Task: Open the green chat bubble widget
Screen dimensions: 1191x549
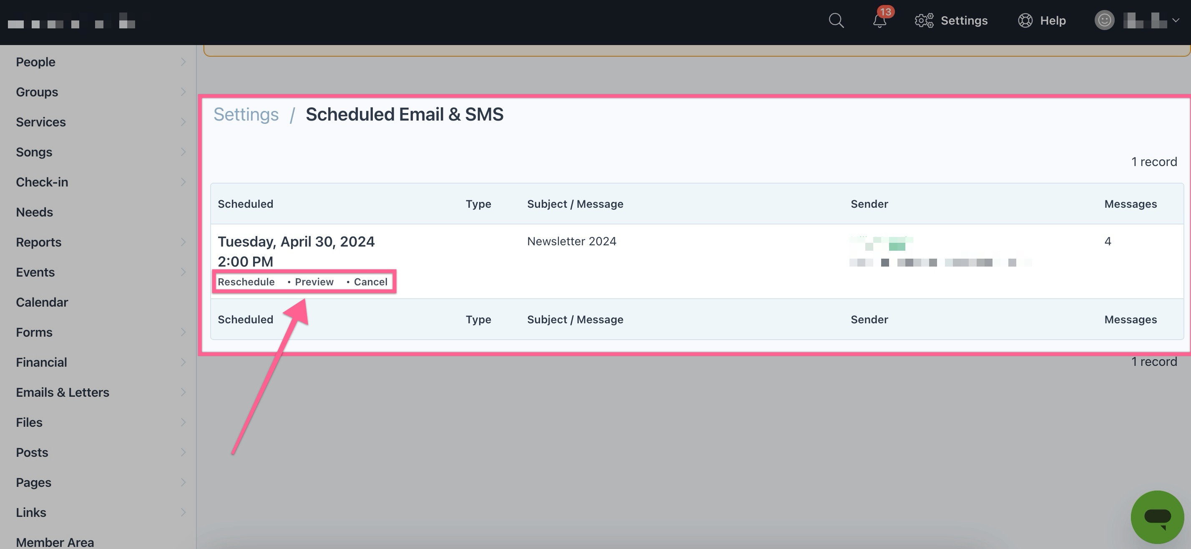Action: click(1157, 516)
